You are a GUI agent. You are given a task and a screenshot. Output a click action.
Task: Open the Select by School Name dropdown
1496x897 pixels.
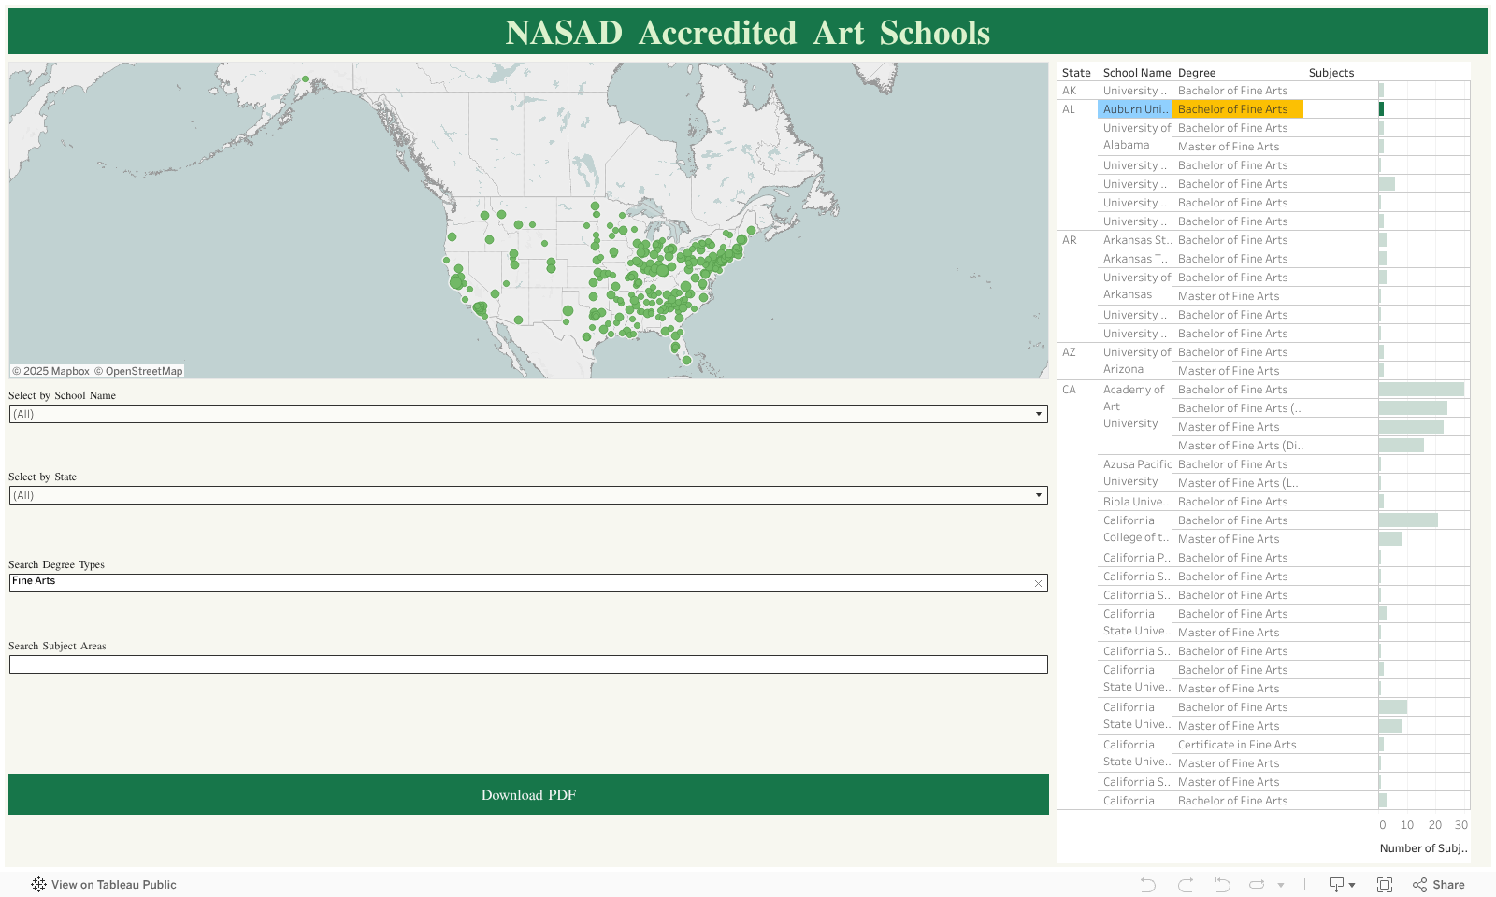point(528,414)
